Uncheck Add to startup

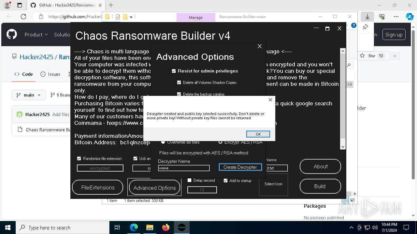coord(225,180)
